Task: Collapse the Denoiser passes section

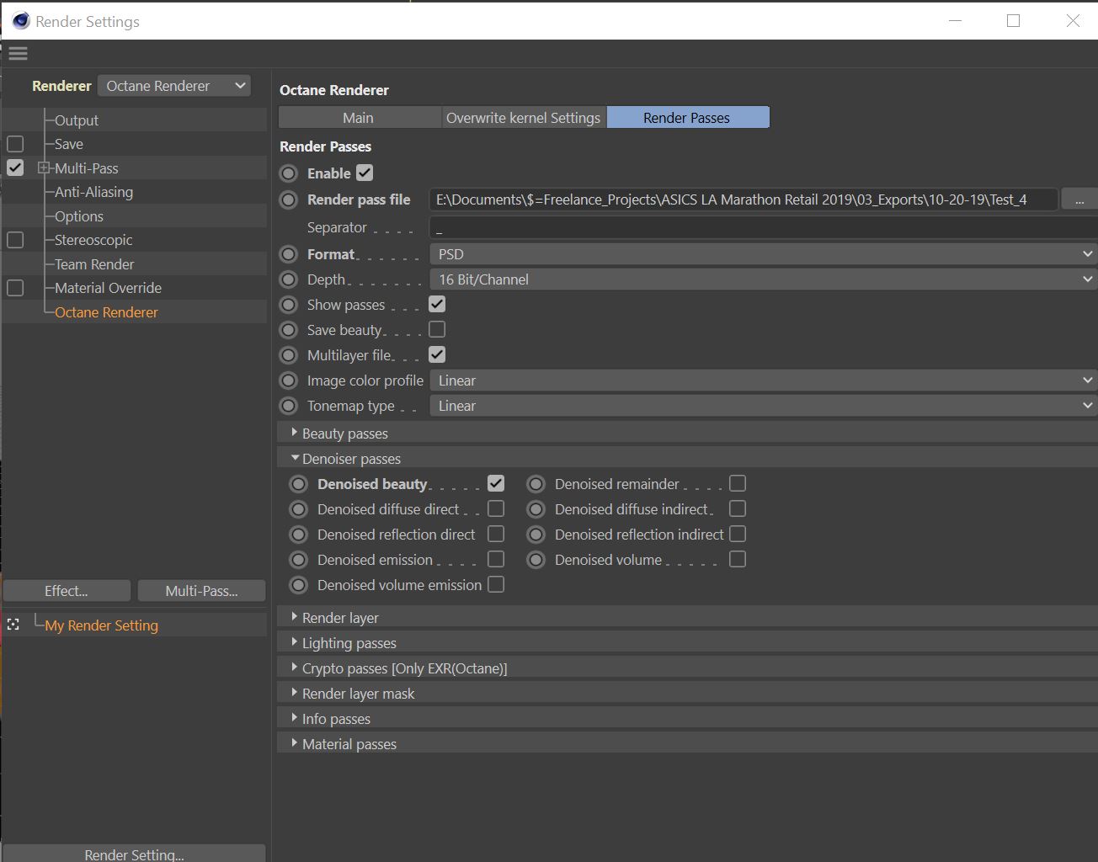Action: pos(295,458)
